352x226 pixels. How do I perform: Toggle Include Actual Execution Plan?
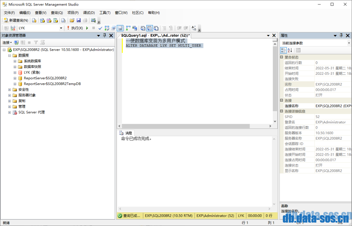point(128,28)
